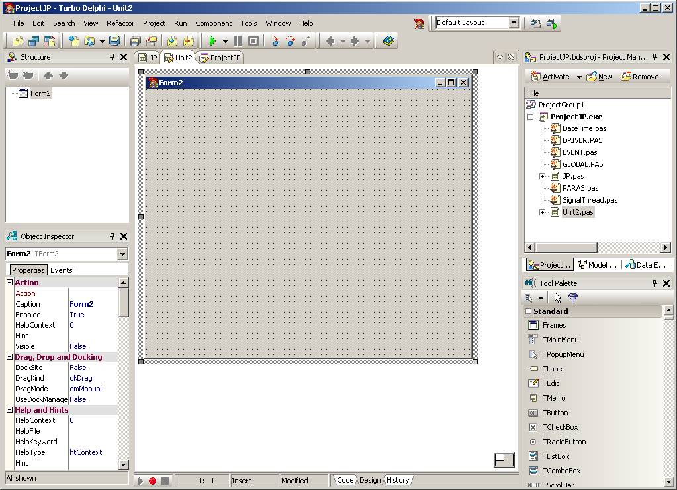
Task: Click the red macro record button
Action: pyautogui.click(x=152, y=481)
